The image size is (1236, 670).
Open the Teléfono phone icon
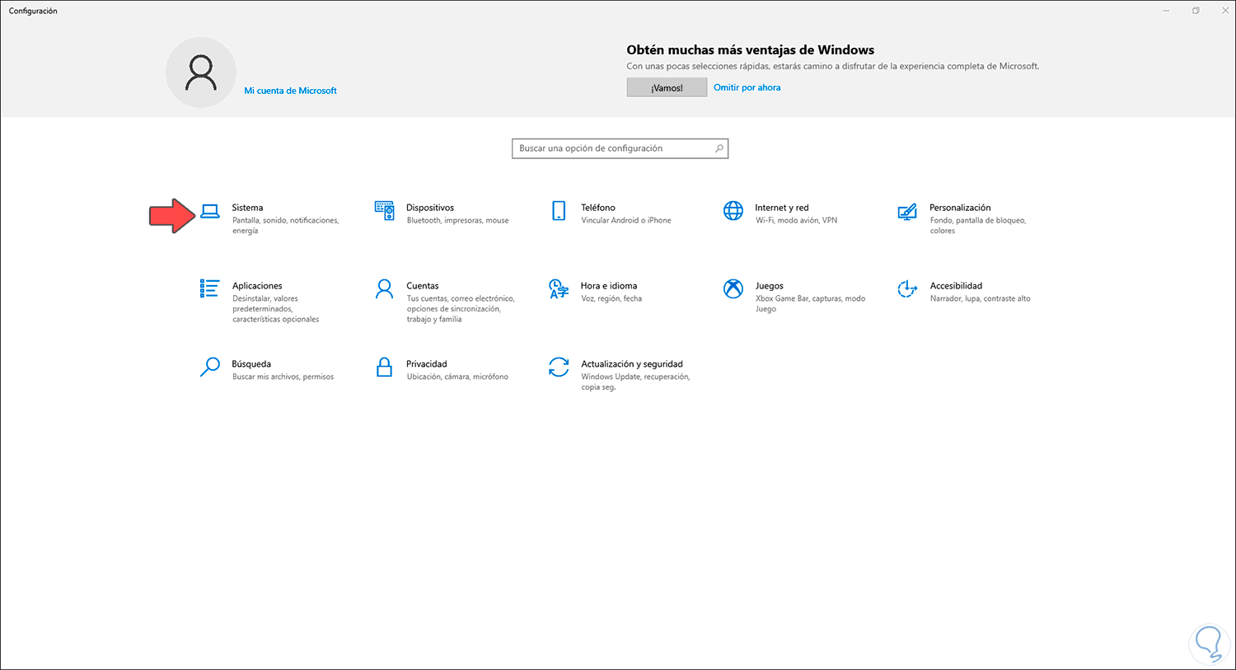(559, 211)
